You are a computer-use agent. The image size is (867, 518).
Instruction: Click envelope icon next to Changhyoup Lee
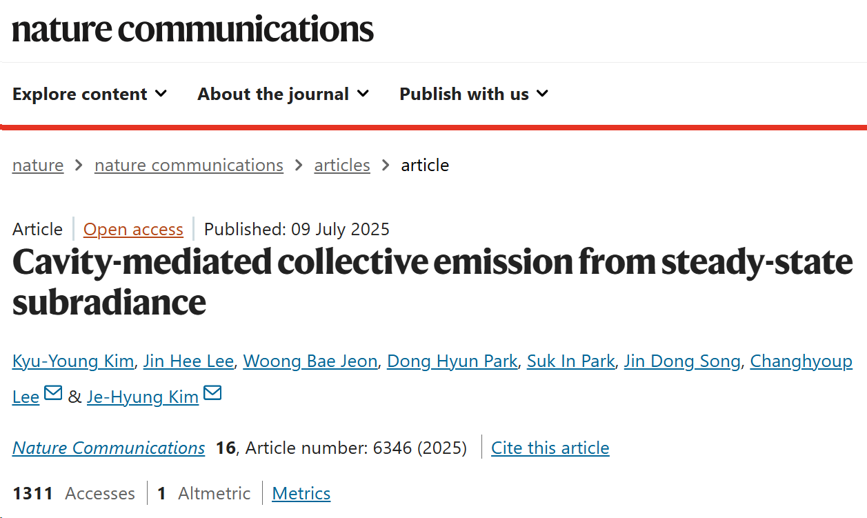click(x=53, y=394)
